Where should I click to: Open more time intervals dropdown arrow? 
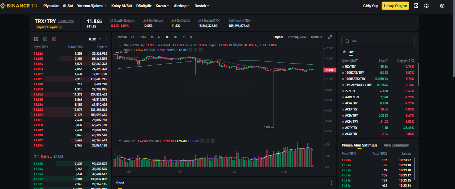tap(184, 37)
